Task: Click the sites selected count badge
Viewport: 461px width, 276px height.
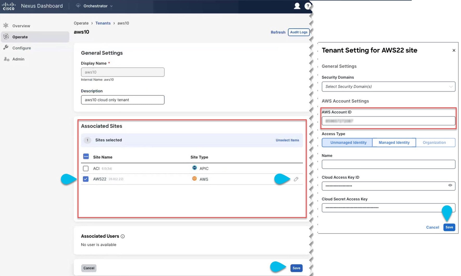Action: [x=87, y=140]
